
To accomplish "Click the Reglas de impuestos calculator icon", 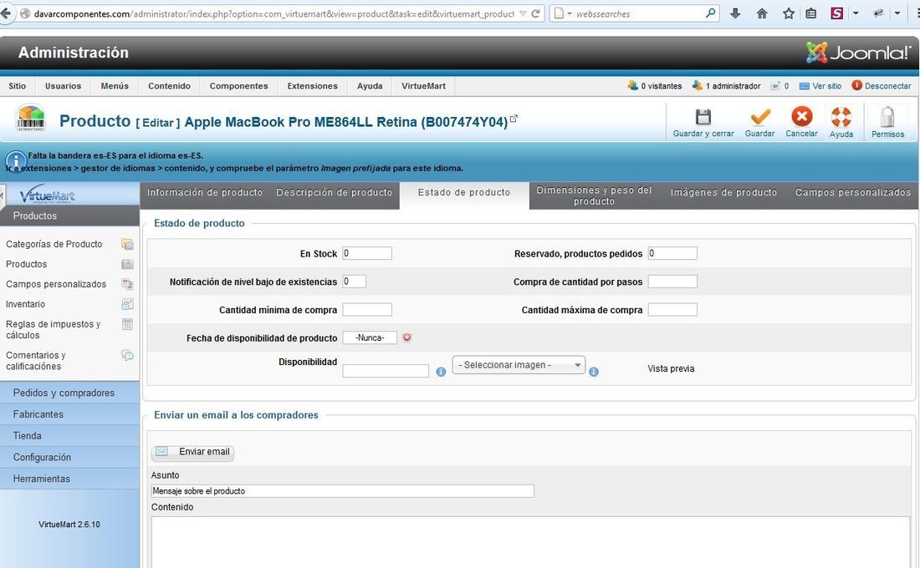I will pyautogui.click(x=127, y=324).
